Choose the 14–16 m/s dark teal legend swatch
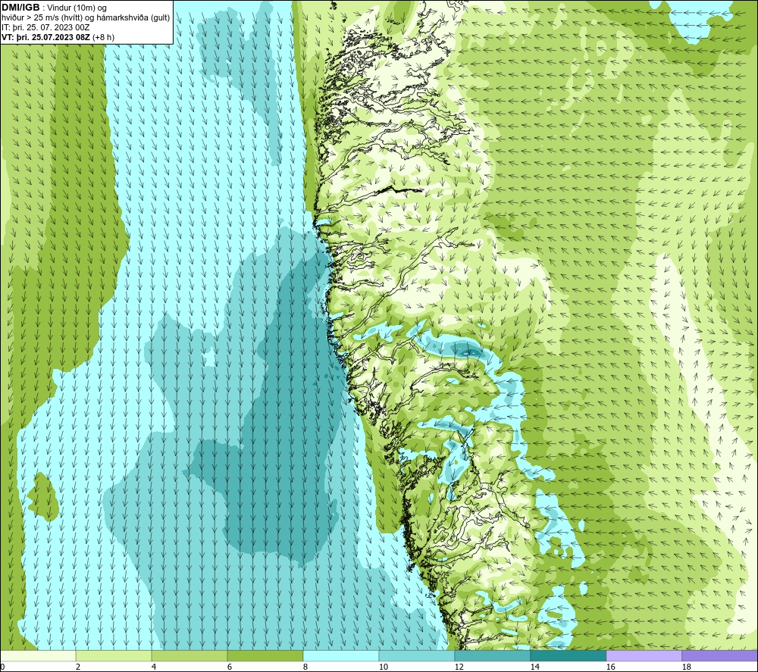758x672 pixels. [x=568, y=655]
